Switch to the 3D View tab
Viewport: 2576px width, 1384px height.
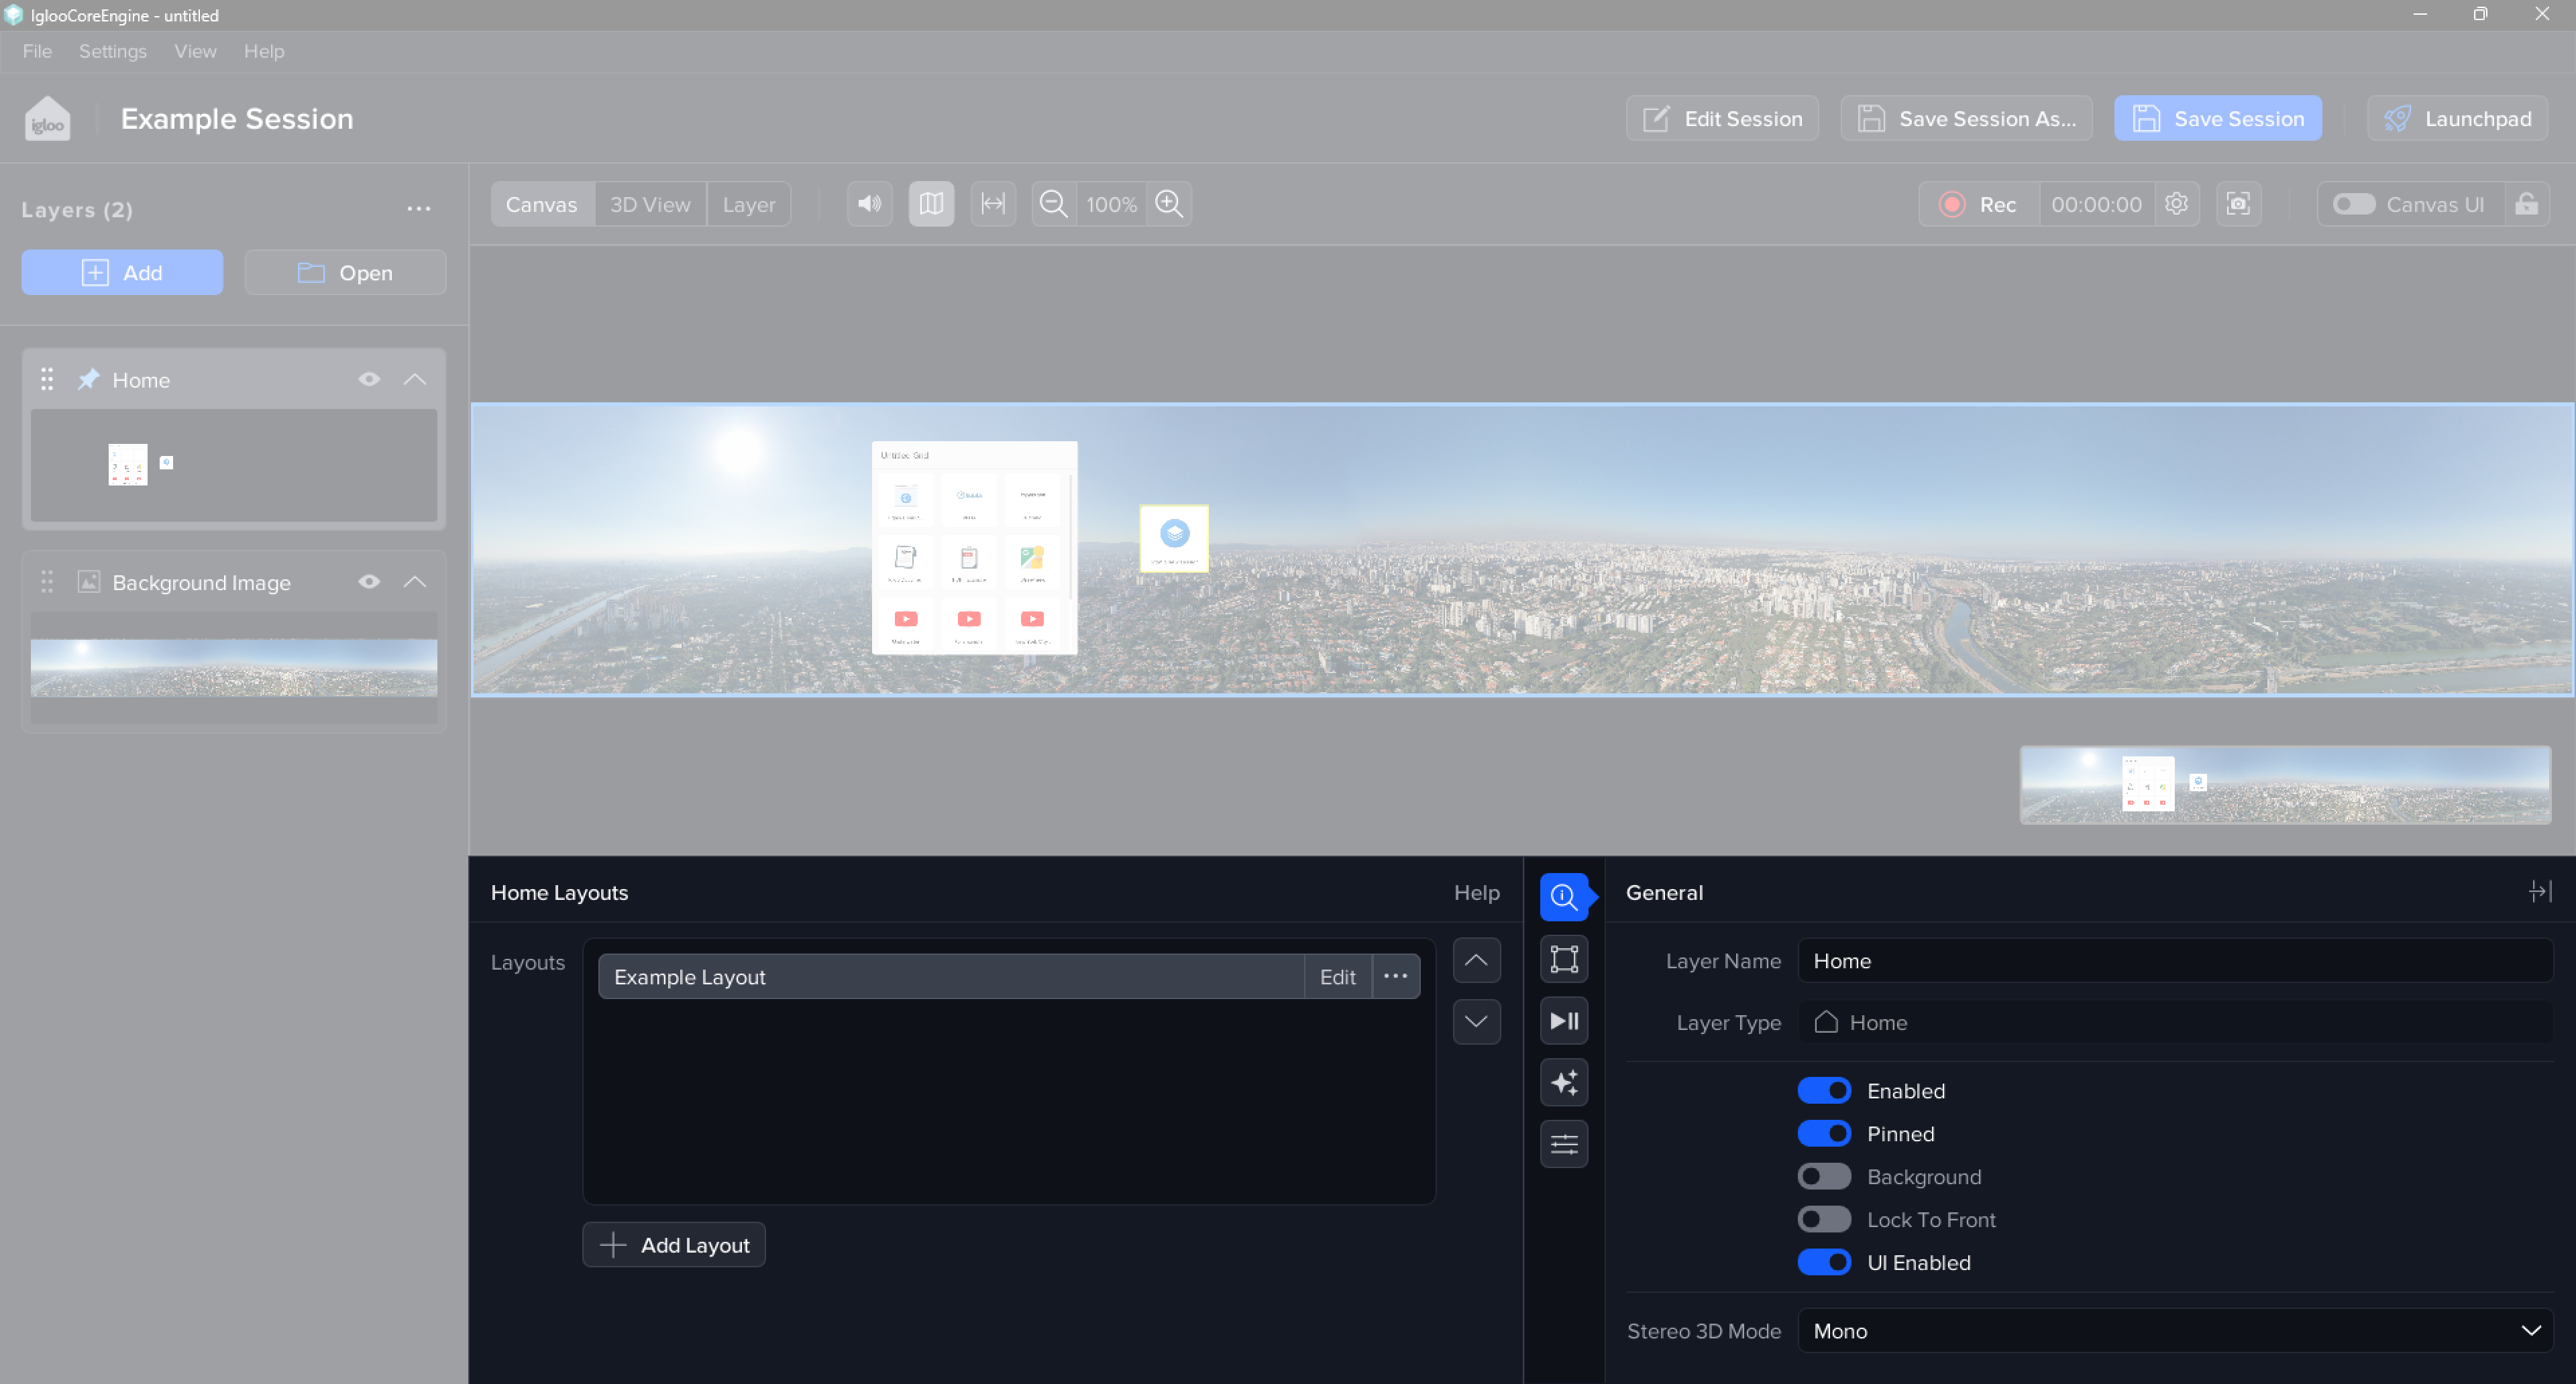click(650, 204)
